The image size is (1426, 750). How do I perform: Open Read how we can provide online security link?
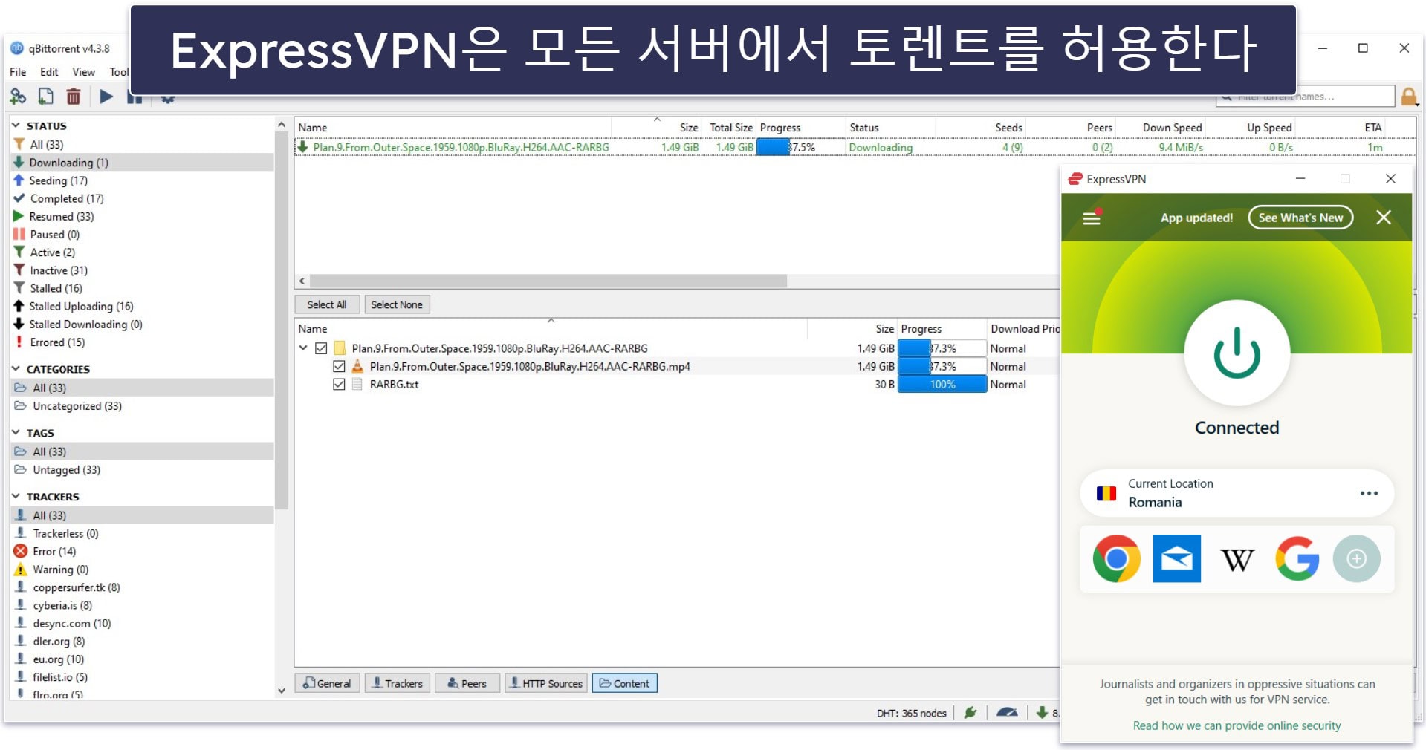[x=1237, y=725]
